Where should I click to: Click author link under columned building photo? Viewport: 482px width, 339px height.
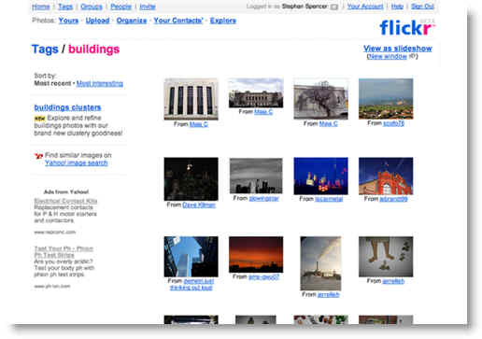tap(199, 124)
